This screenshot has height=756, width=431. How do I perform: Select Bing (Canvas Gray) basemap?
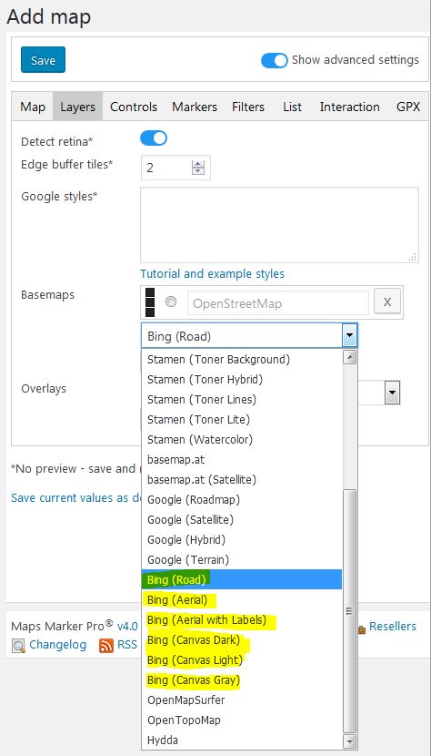pos(242,680)
